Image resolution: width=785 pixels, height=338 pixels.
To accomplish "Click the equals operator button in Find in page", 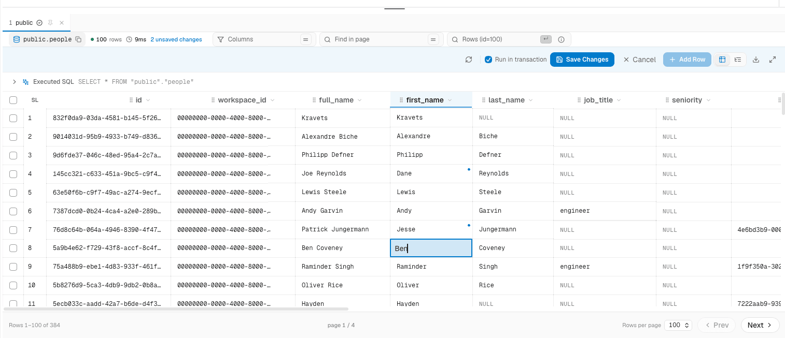I will click(433, 39).
